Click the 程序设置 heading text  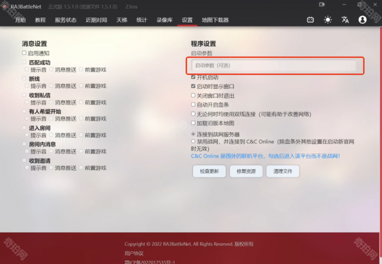point(204,44)
